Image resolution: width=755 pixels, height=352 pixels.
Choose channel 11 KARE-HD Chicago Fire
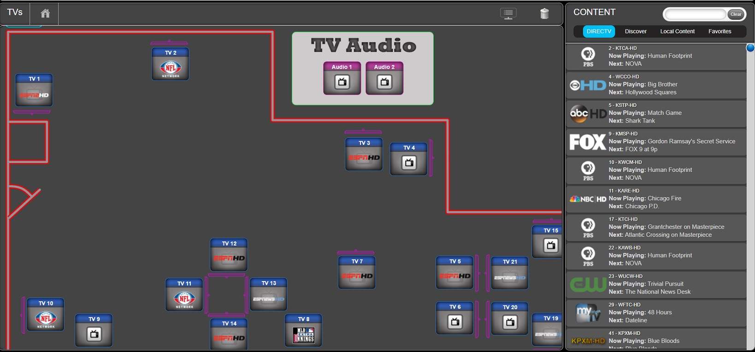pyautogui.click(x=656, y=199)
